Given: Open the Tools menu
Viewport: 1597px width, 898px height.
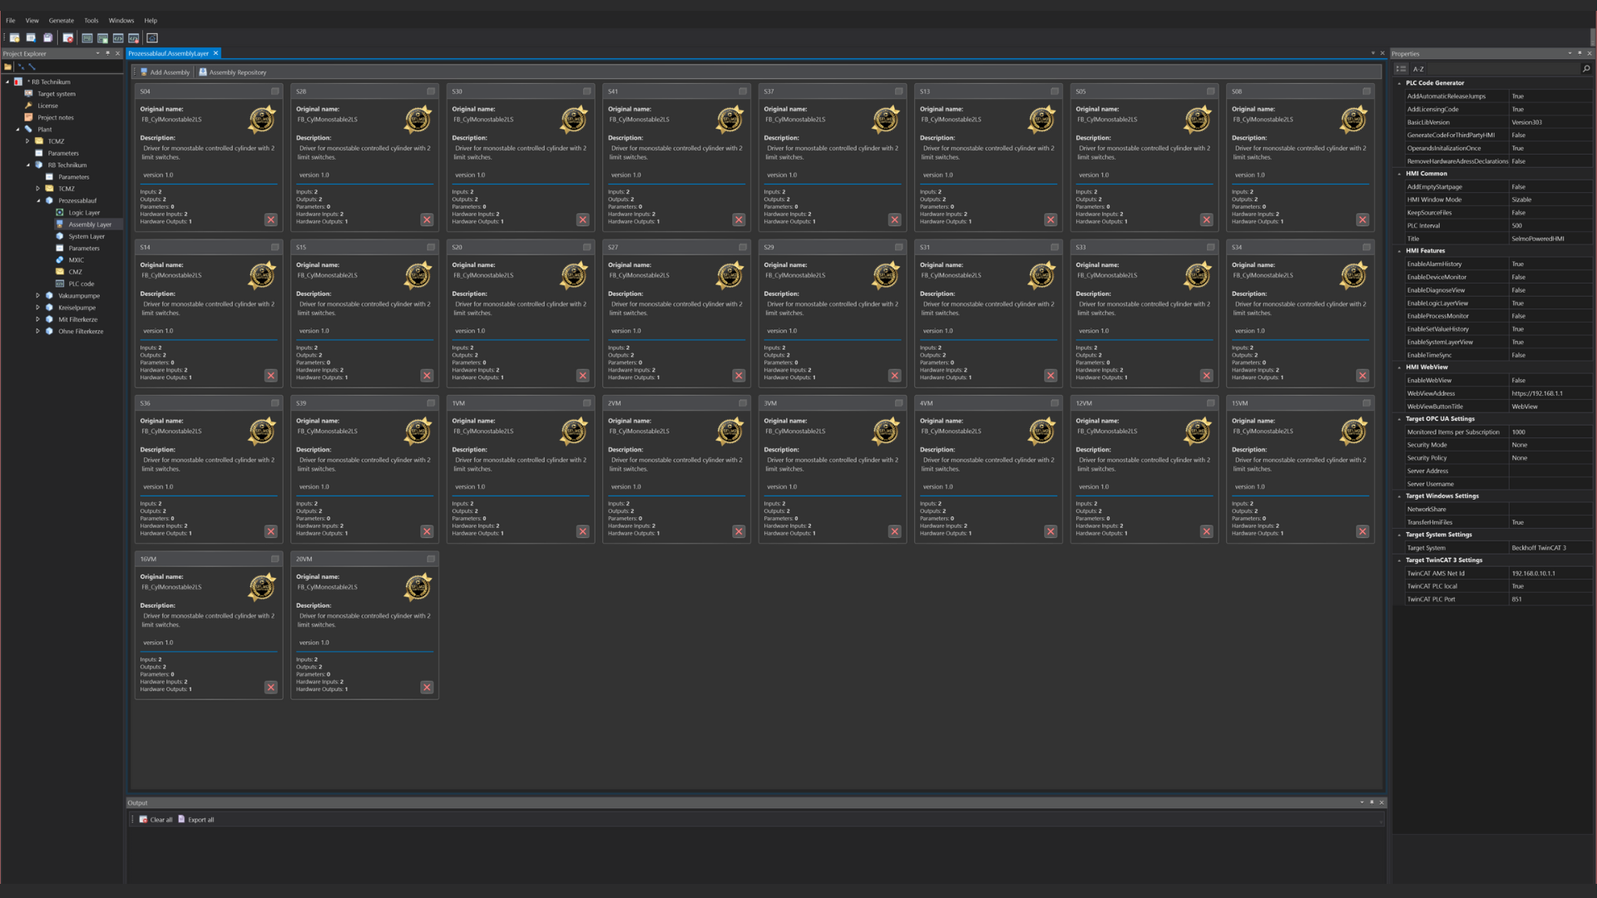Looking at the screenshot, I should pos(91,21).
